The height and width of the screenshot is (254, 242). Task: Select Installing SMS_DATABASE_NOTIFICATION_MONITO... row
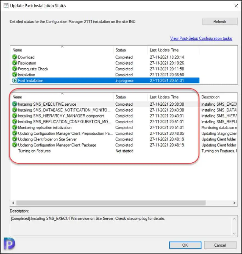[124, 110]
